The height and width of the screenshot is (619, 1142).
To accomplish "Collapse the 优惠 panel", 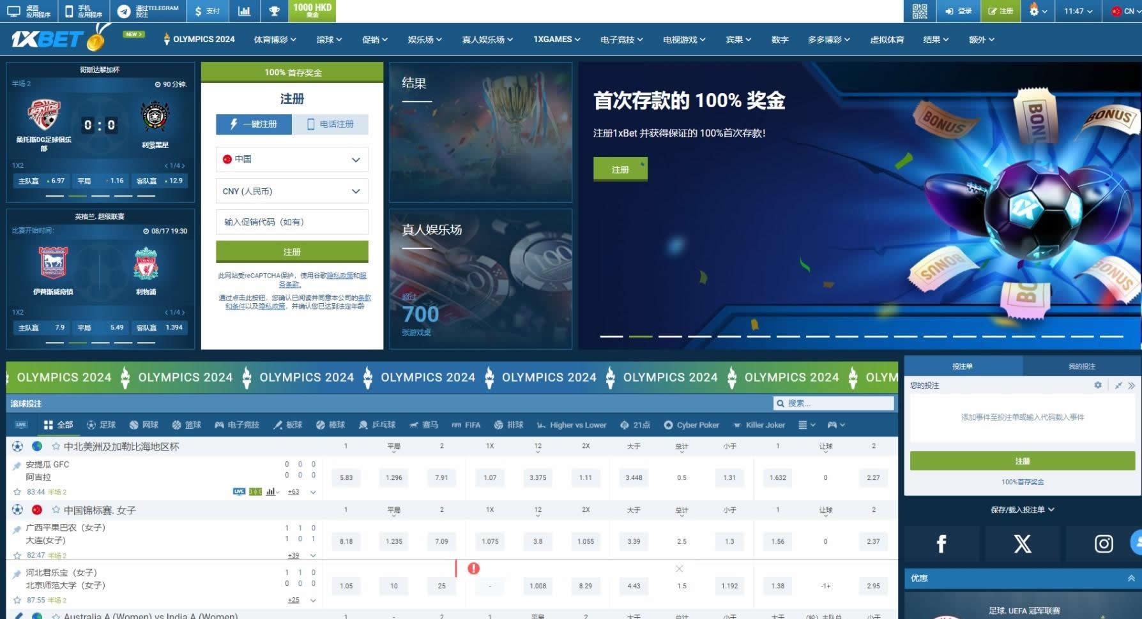I will click(1131, 578).
